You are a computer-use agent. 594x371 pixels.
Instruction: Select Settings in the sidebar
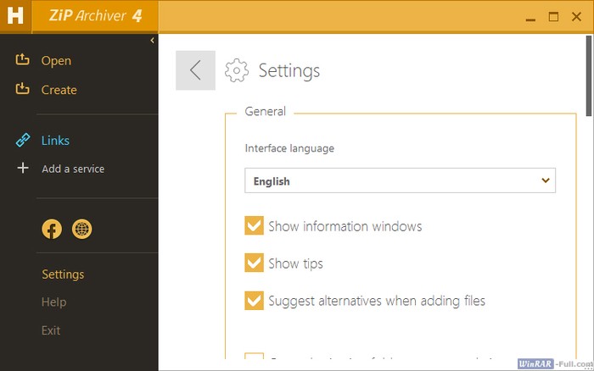point(63,274)
